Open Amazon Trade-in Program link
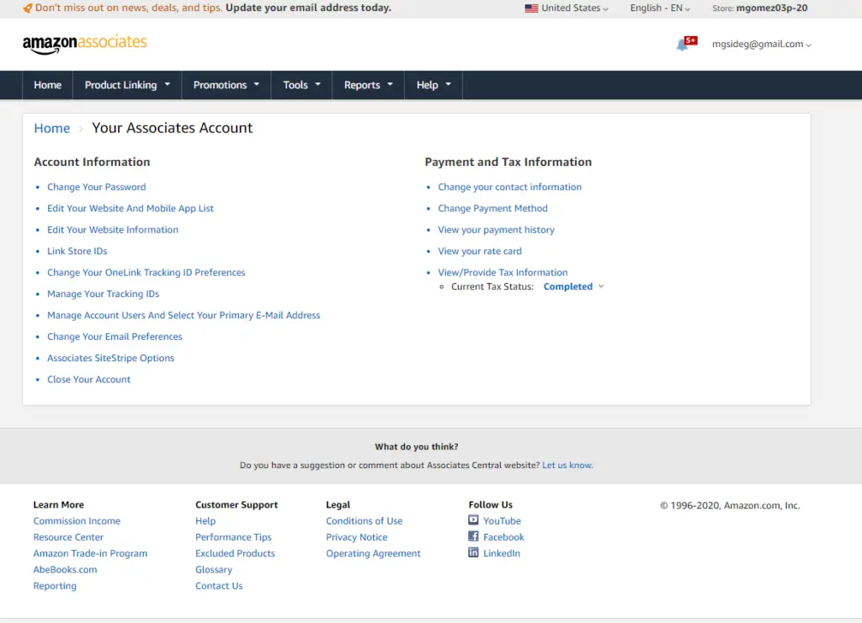 pyautogui.click(x=90, y=554)
